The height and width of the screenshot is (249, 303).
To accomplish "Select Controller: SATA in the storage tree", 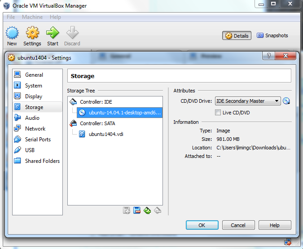I will [115, 123].
